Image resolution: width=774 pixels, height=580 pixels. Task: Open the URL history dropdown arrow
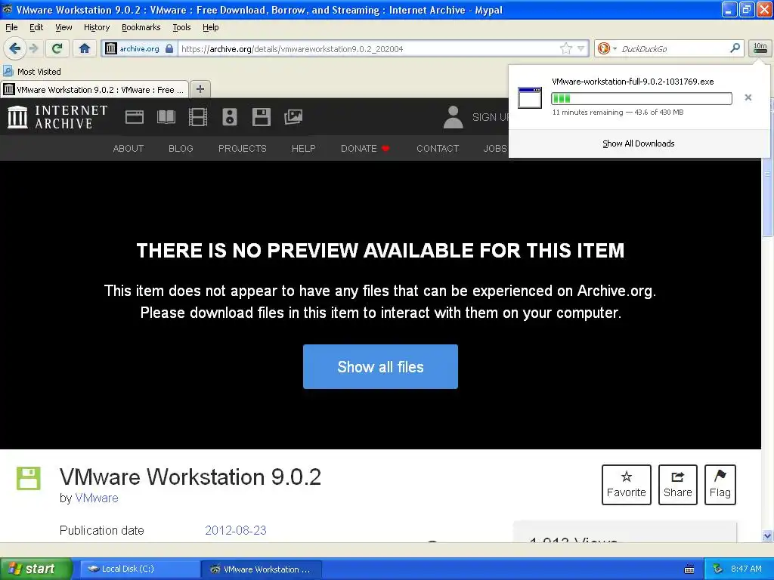[x=581, y=48]
